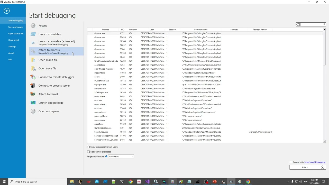Select the RuntimeBroker.exe process row
329x185 pixels.
pyautogui.click(x=205, y=128)
